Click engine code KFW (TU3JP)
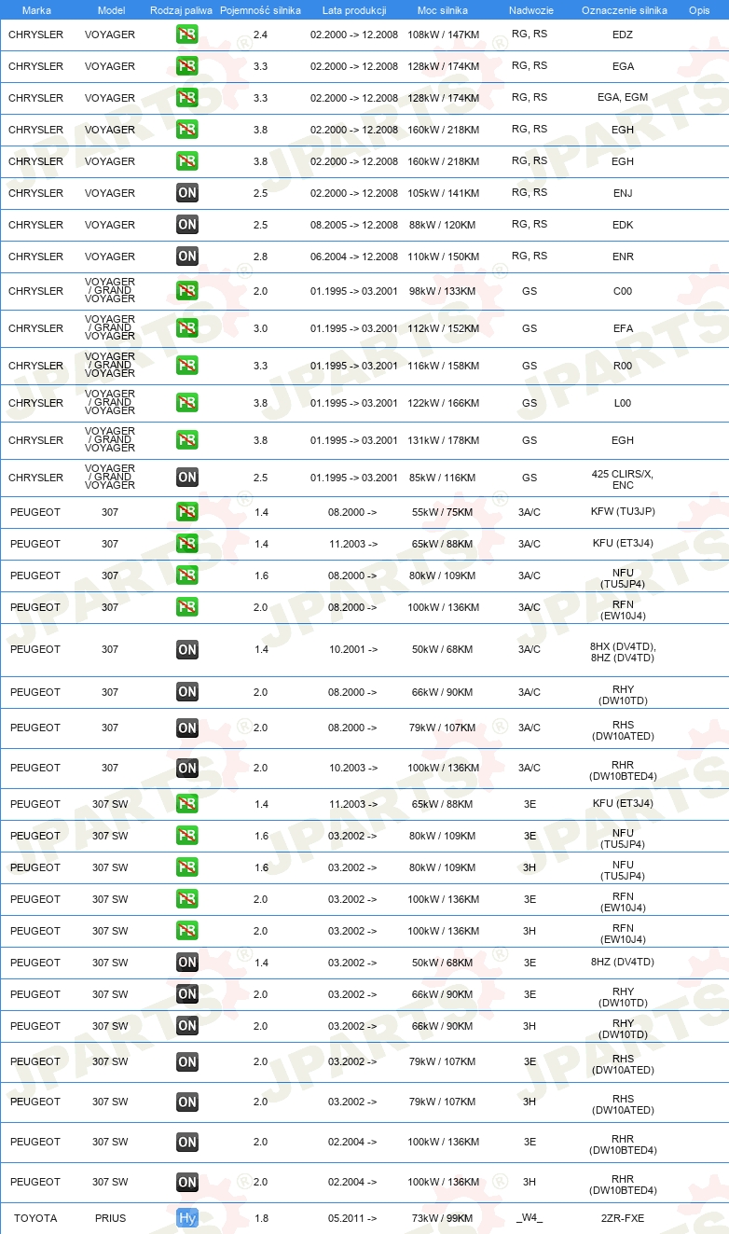The width and height of the screenshot is (729, 1234). [x=623, y=512]
